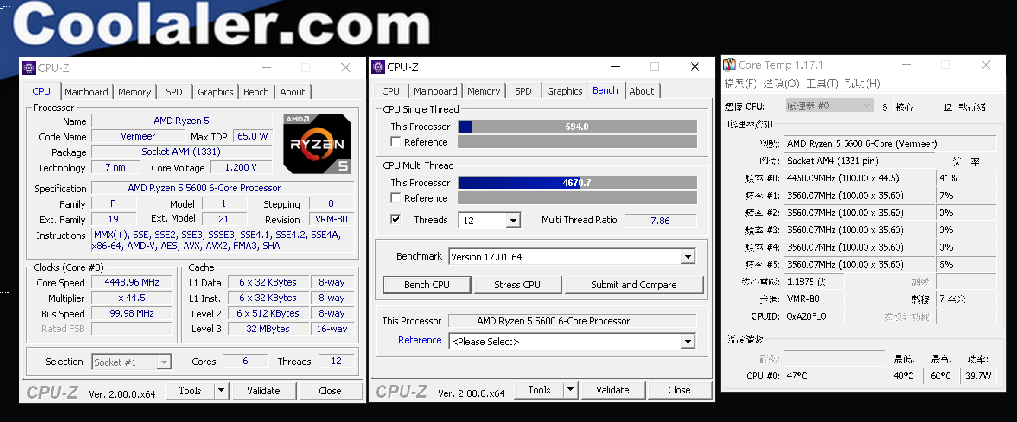
Task: Click the Core Speed field 4448.96 MHz
Action: click(x=132, y=282)
